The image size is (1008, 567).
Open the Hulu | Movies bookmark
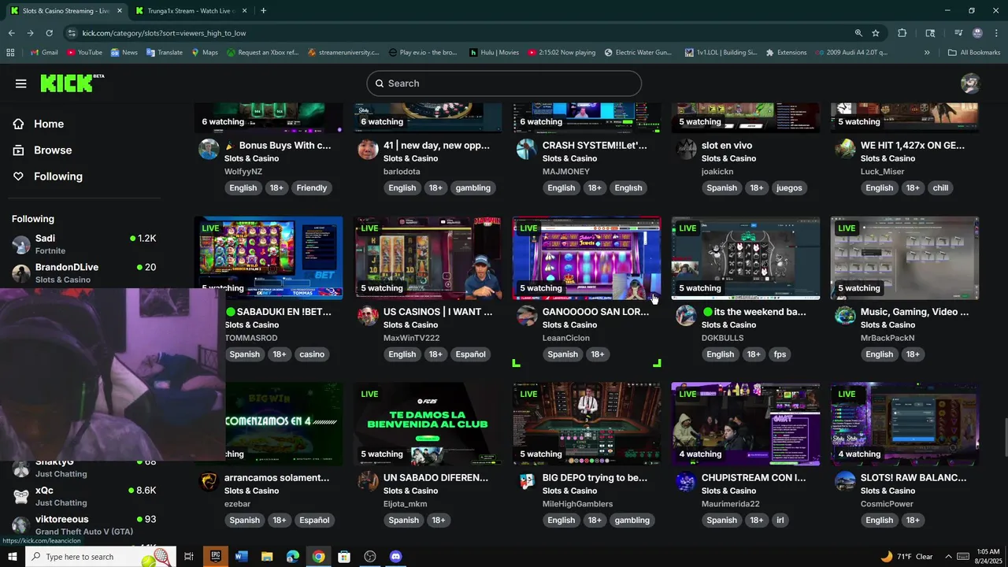click(x=494, y=53)
